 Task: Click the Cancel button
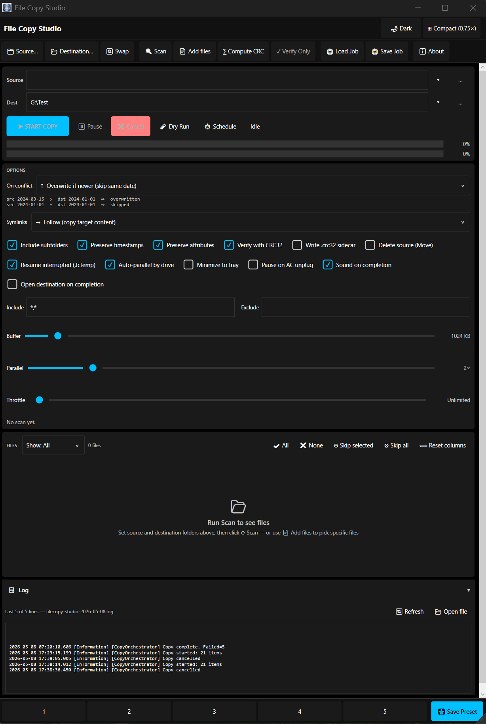click(x=131, y=126)
